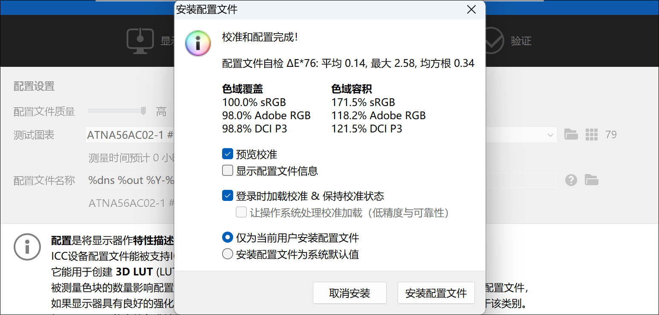Expand the test chart dropdown arrow

point(549,135)
